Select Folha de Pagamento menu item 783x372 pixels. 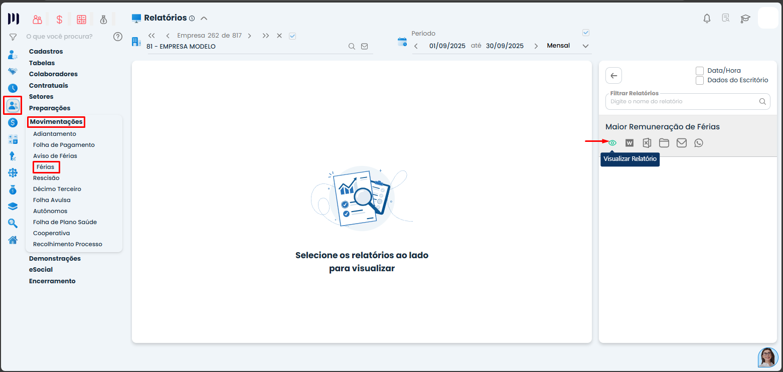(x=64, y=145)
